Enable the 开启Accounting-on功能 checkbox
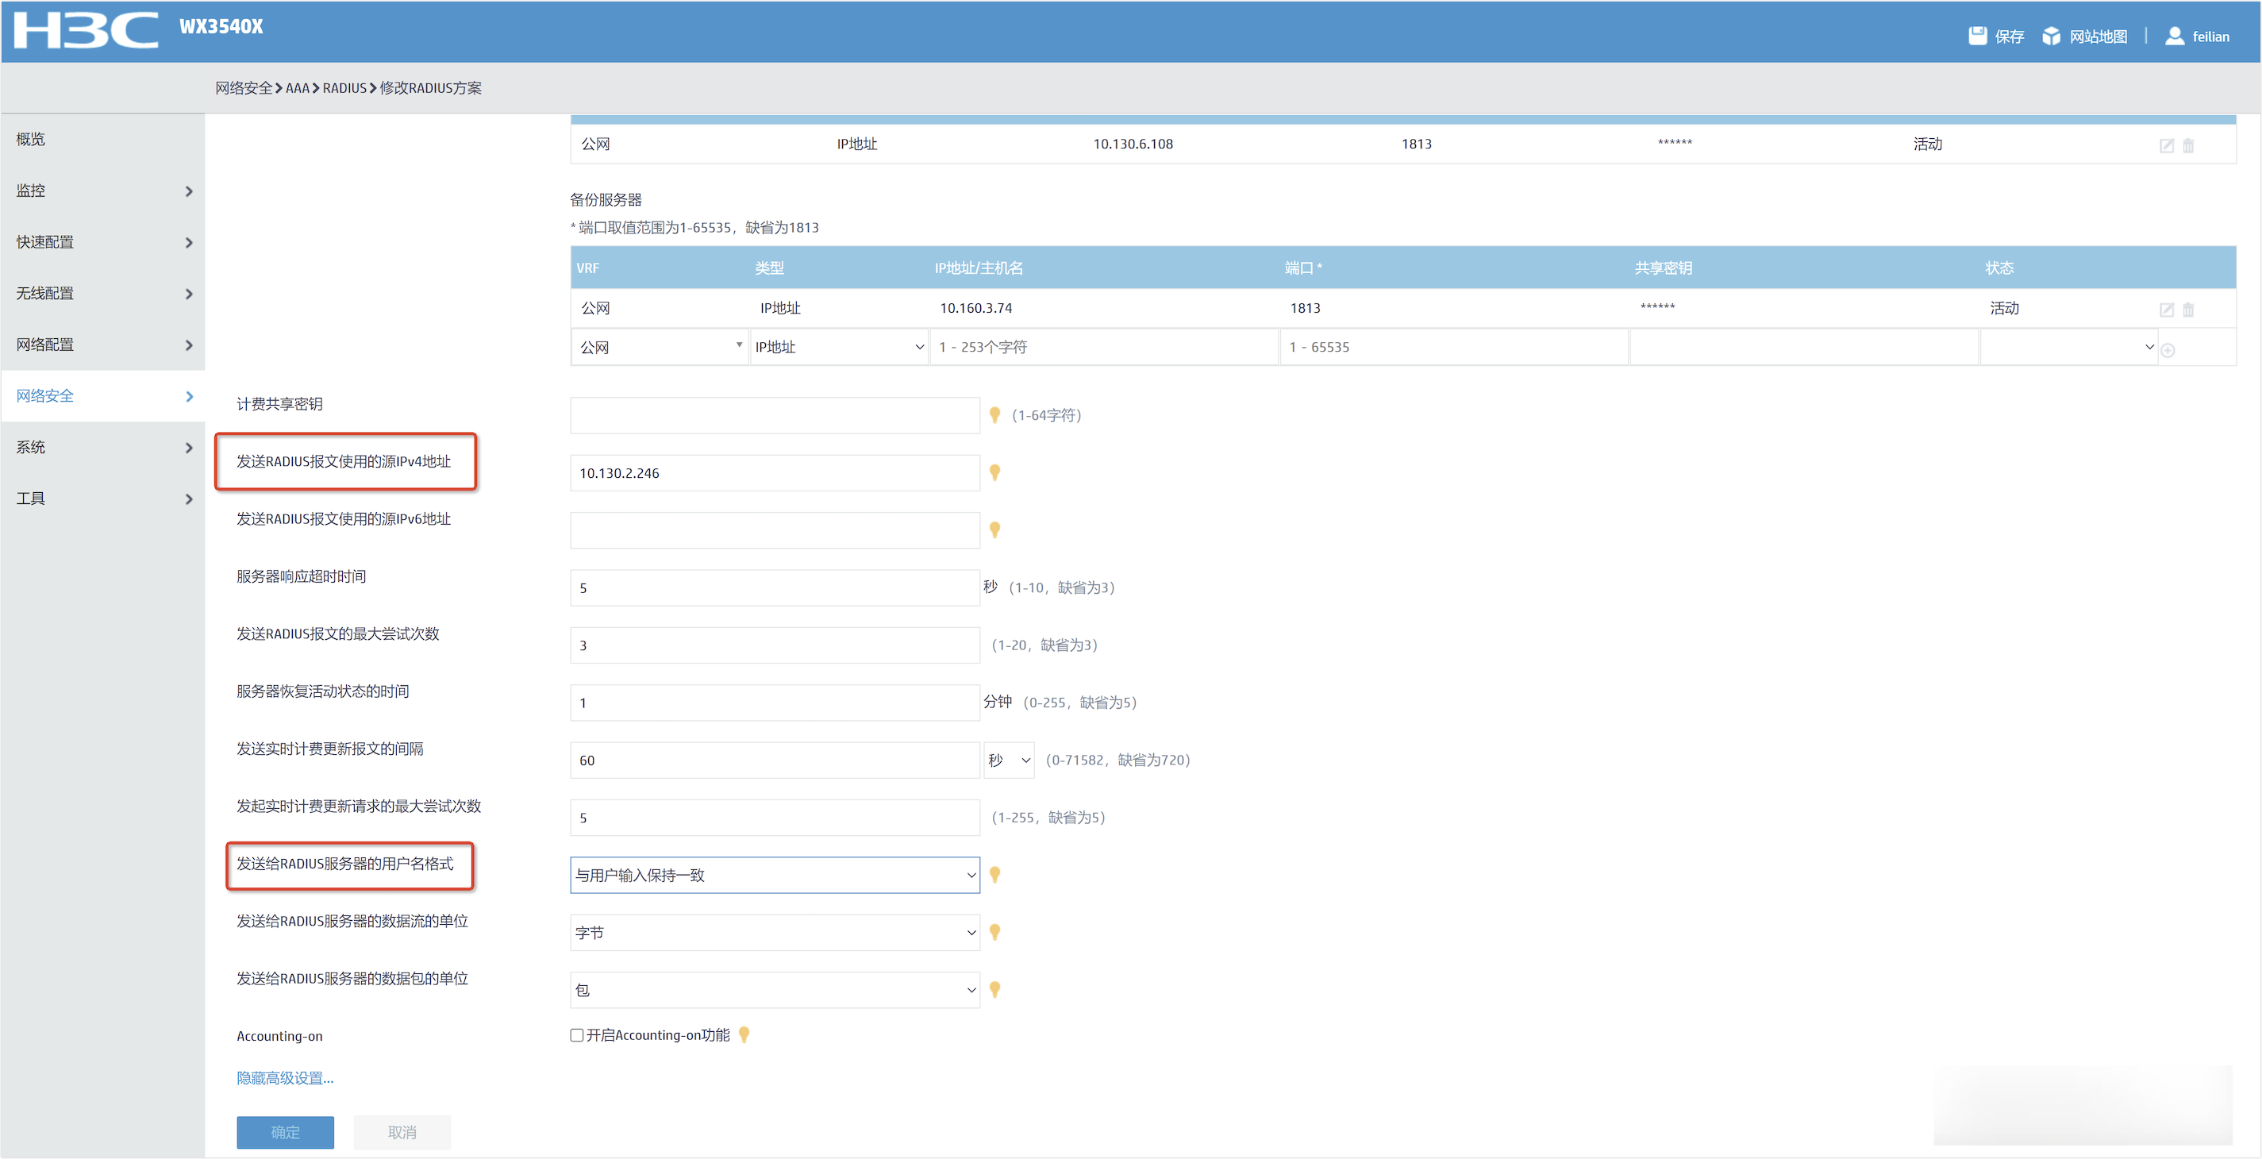 577,1035
